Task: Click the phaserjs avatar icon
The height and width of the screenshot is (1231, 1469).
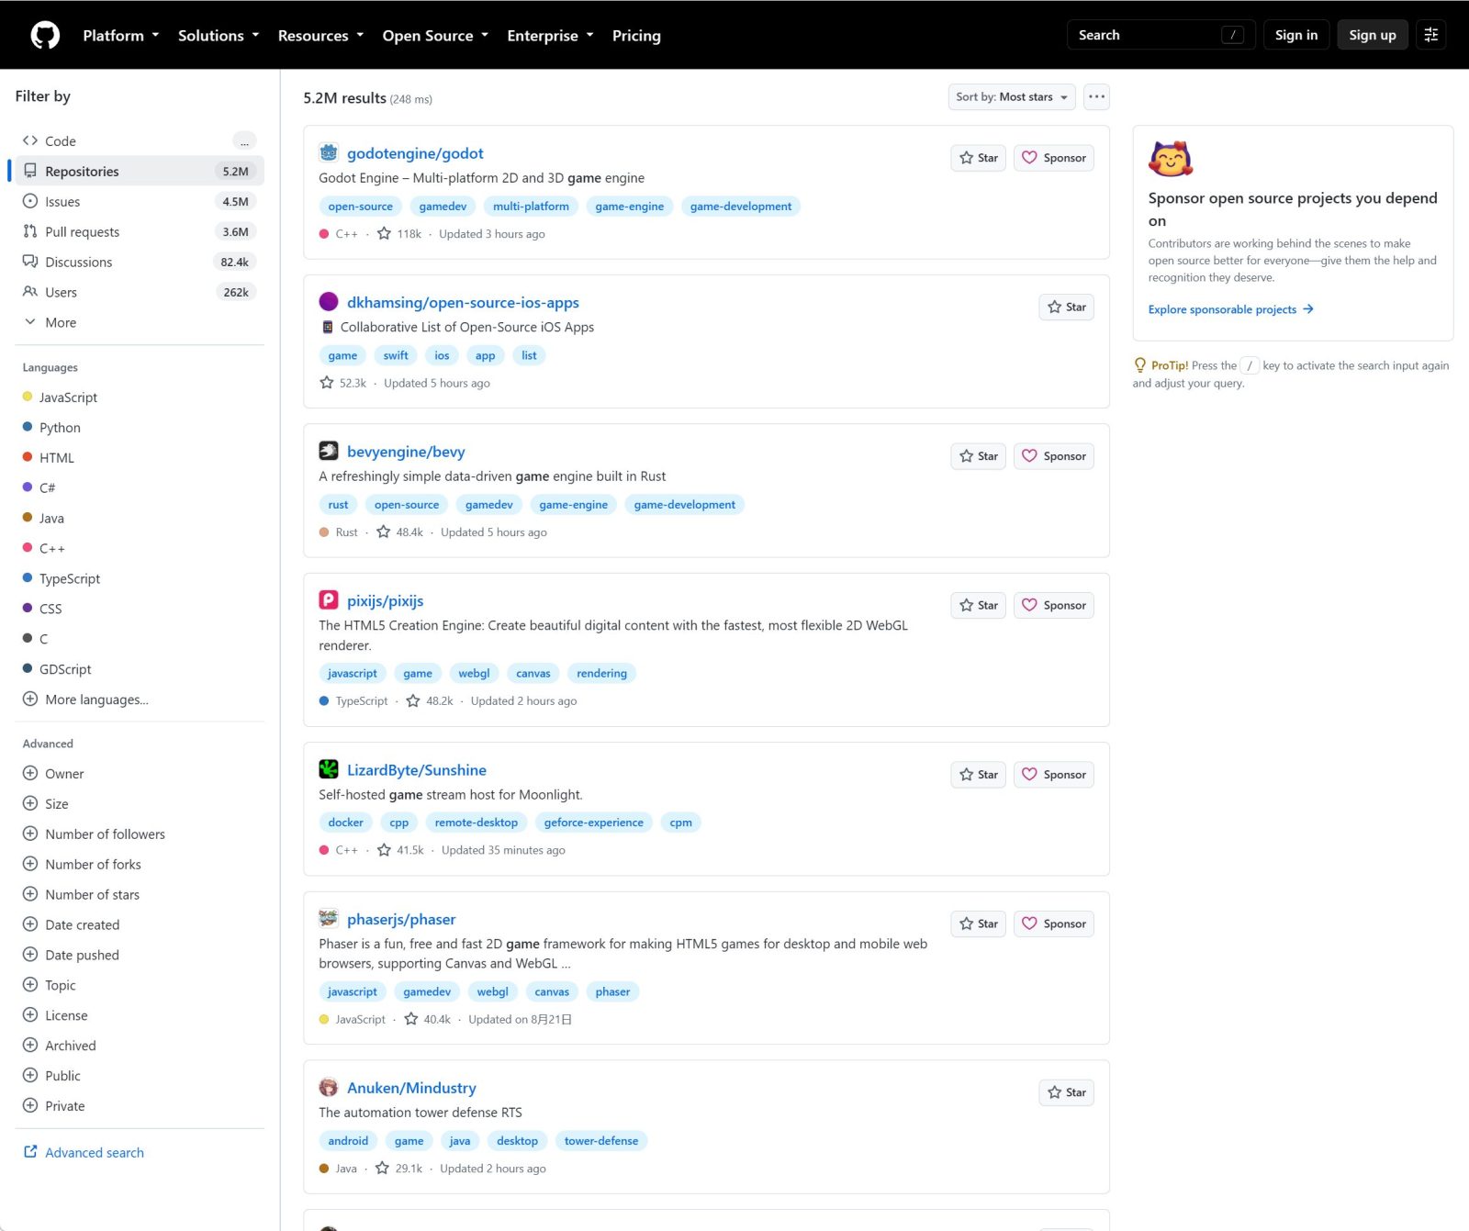Action: (x=329, y=919)
